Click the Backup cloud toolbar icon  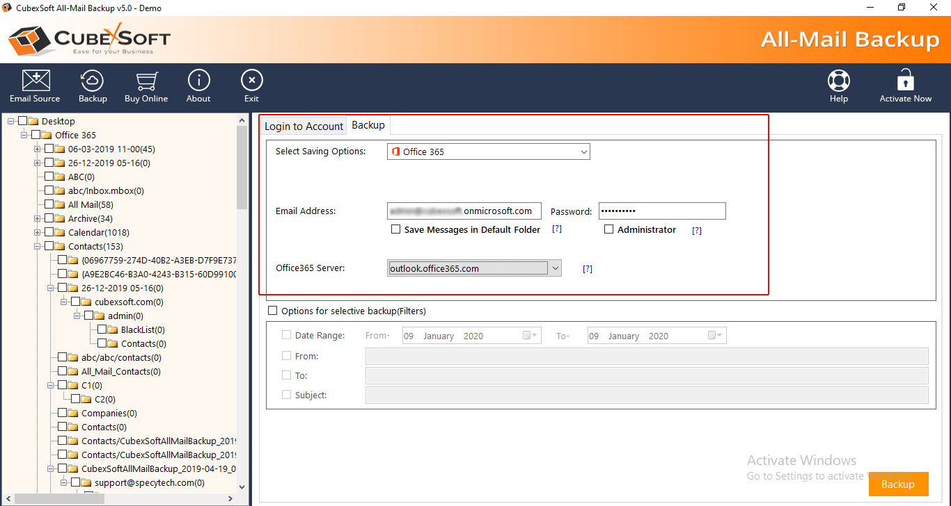click(x=93, y=86)
